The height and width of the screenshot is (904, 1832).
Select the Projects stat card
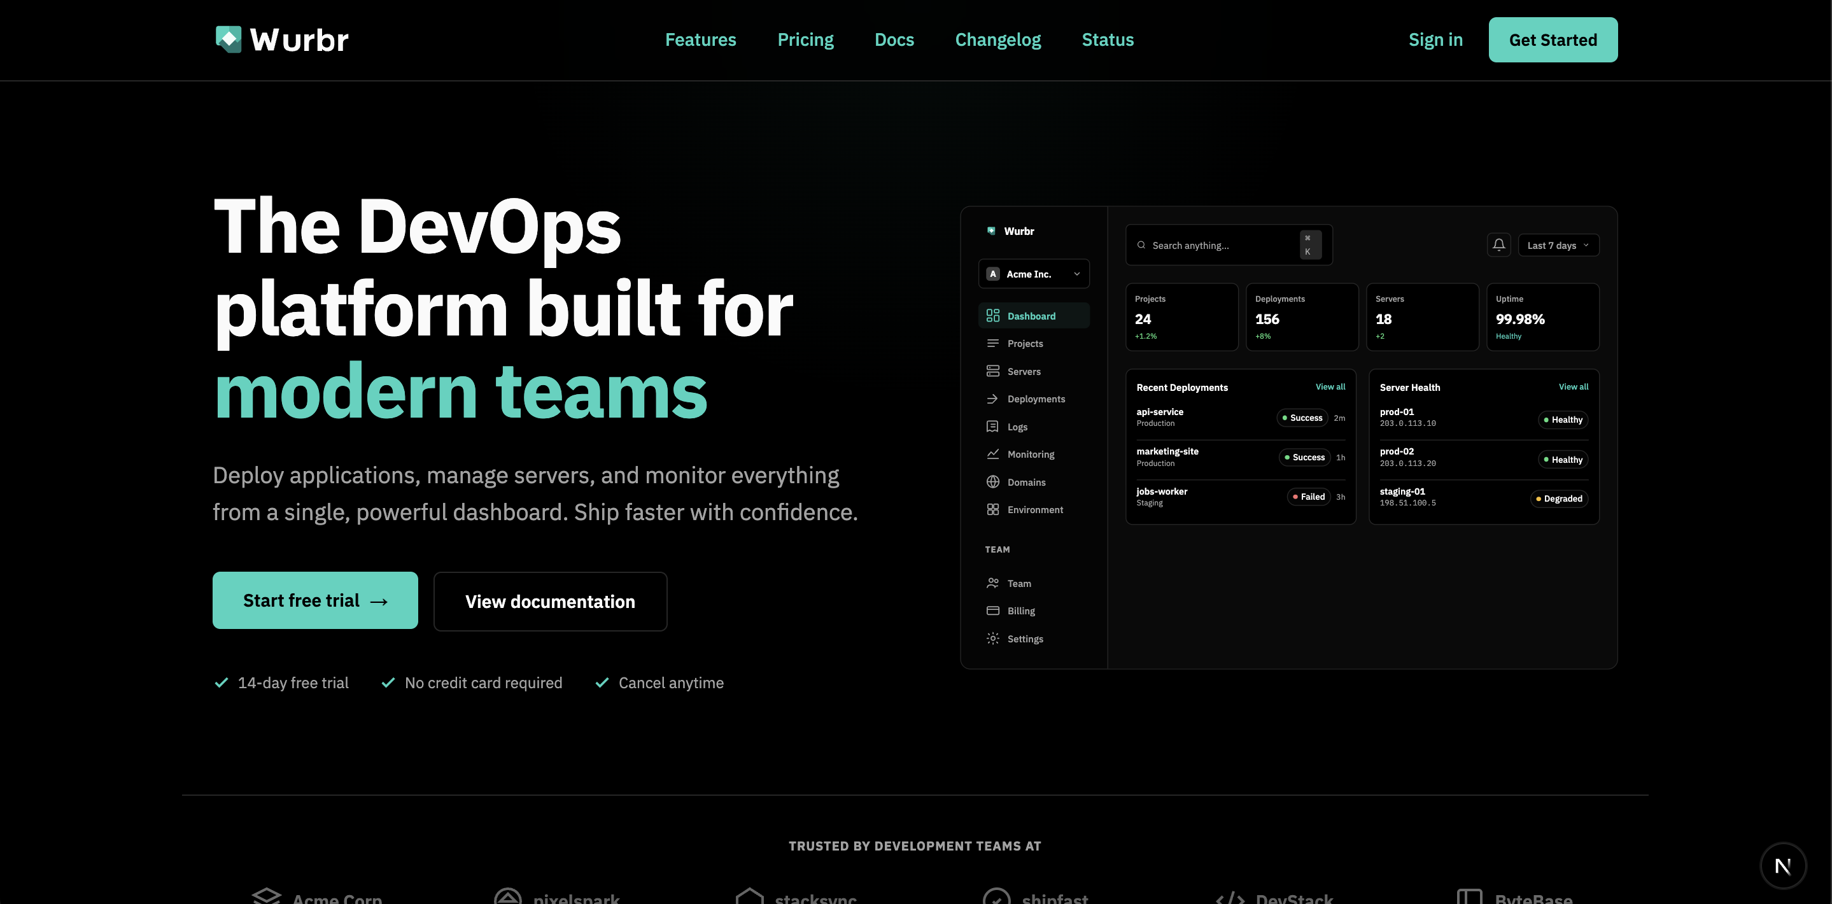1181,317
